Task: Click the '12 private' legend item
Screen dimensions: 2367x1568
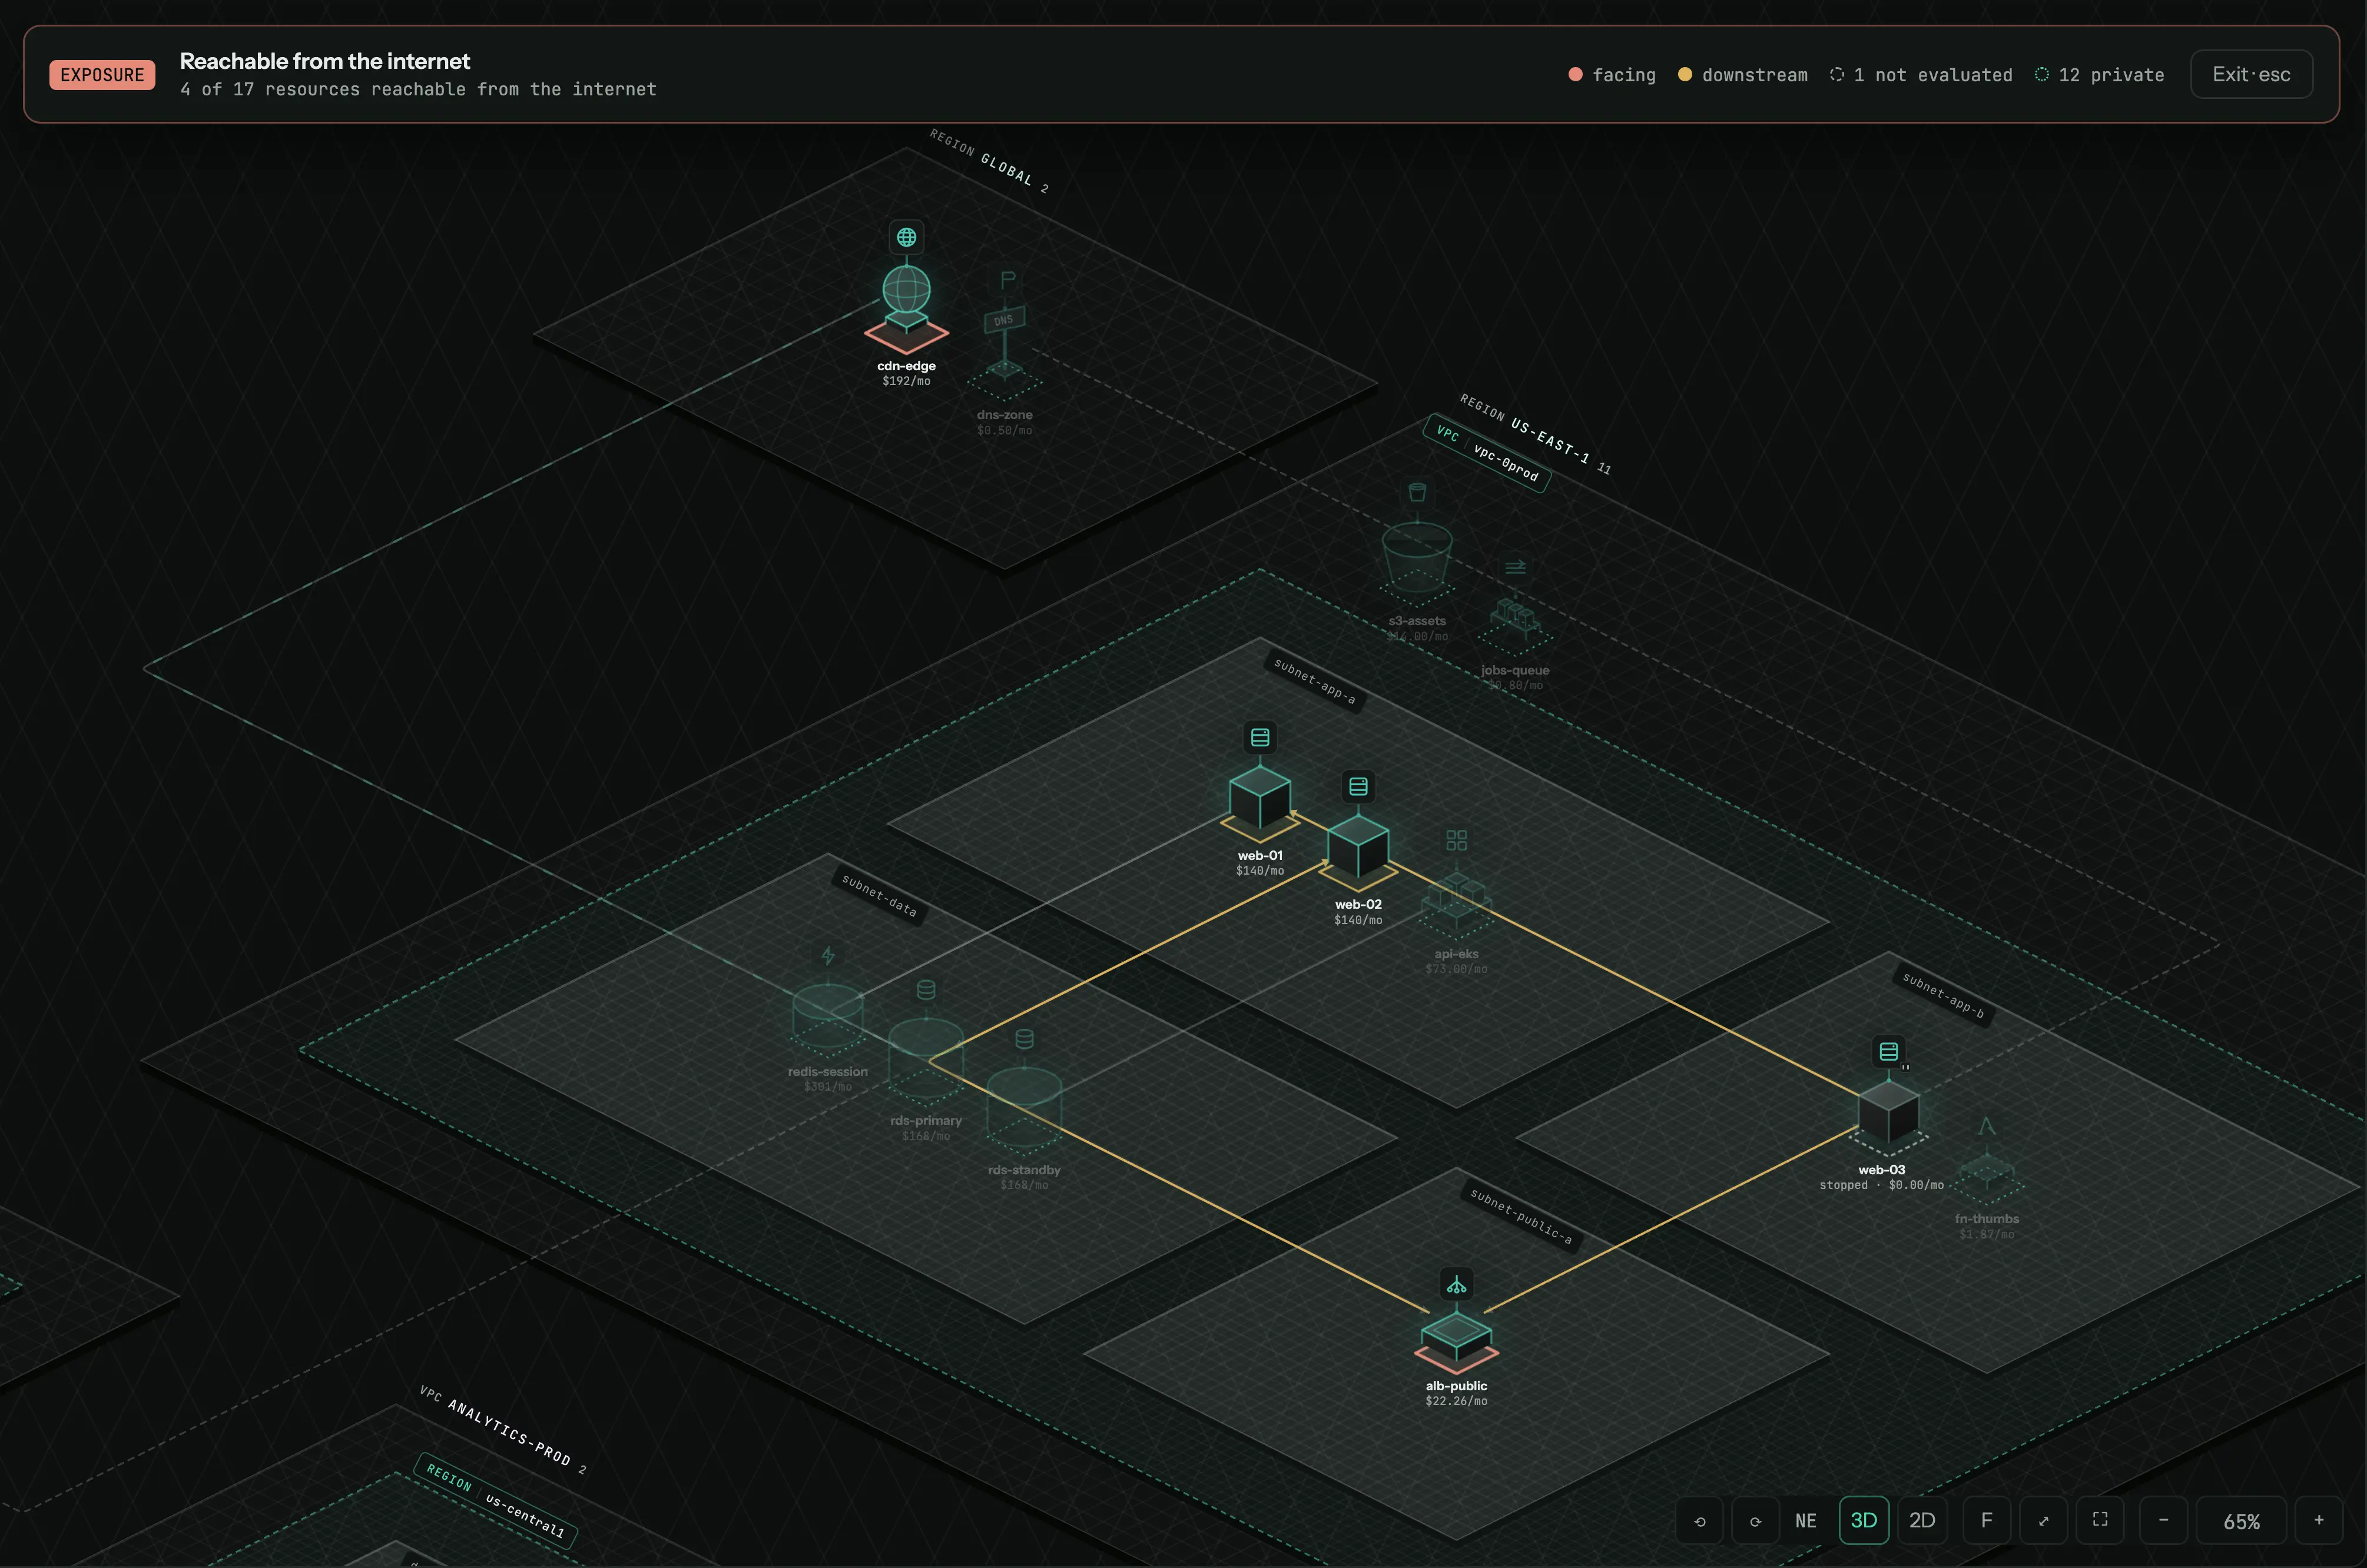Action: coord(2099,75)
